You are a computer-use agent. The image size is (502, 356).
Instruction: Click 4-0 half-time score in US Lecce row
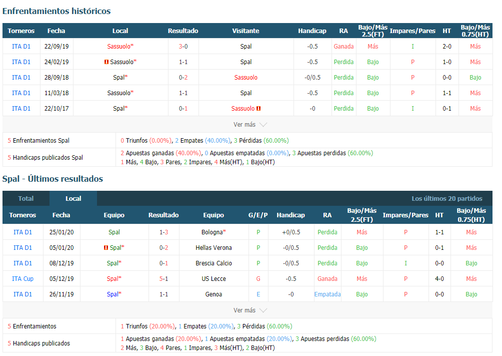(x=439, y=279)
